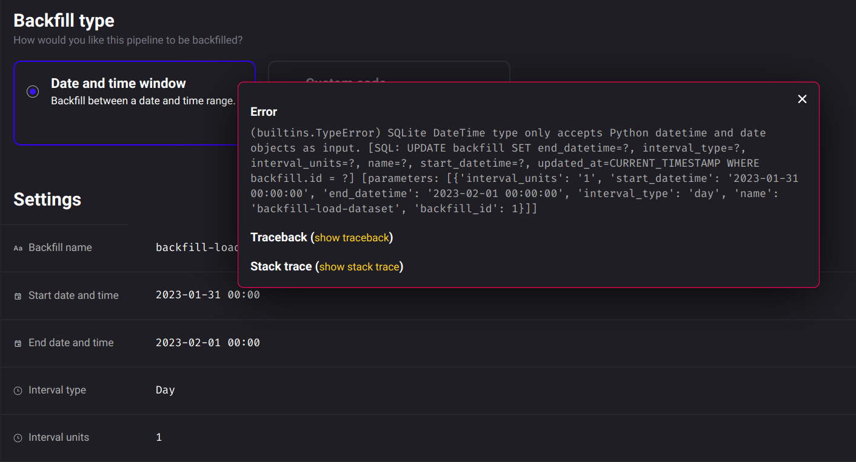This screenshot has width=856, height=462.
Task: Dismiss the error dialog with the X icon
Action: click(802, 98)
